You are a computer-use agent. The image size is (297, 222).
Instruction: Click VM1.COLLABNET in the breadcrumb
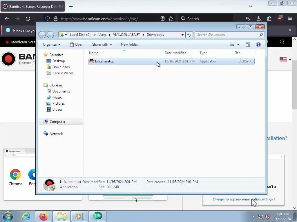[126, 35]
